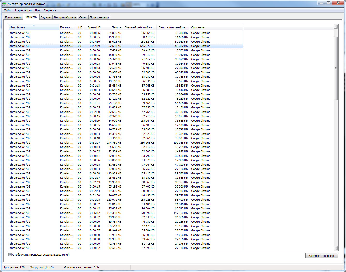Switch to the Службы tab
This screenshot has height=272, width=346.
coord(46,17)
